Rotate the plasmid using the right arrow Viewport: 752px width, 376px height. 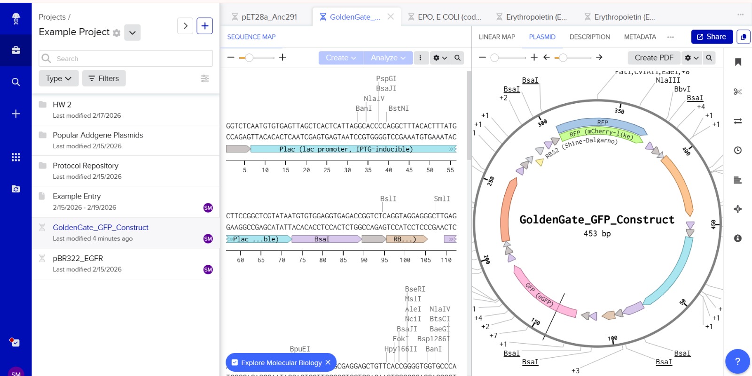(x=599, y=57)
